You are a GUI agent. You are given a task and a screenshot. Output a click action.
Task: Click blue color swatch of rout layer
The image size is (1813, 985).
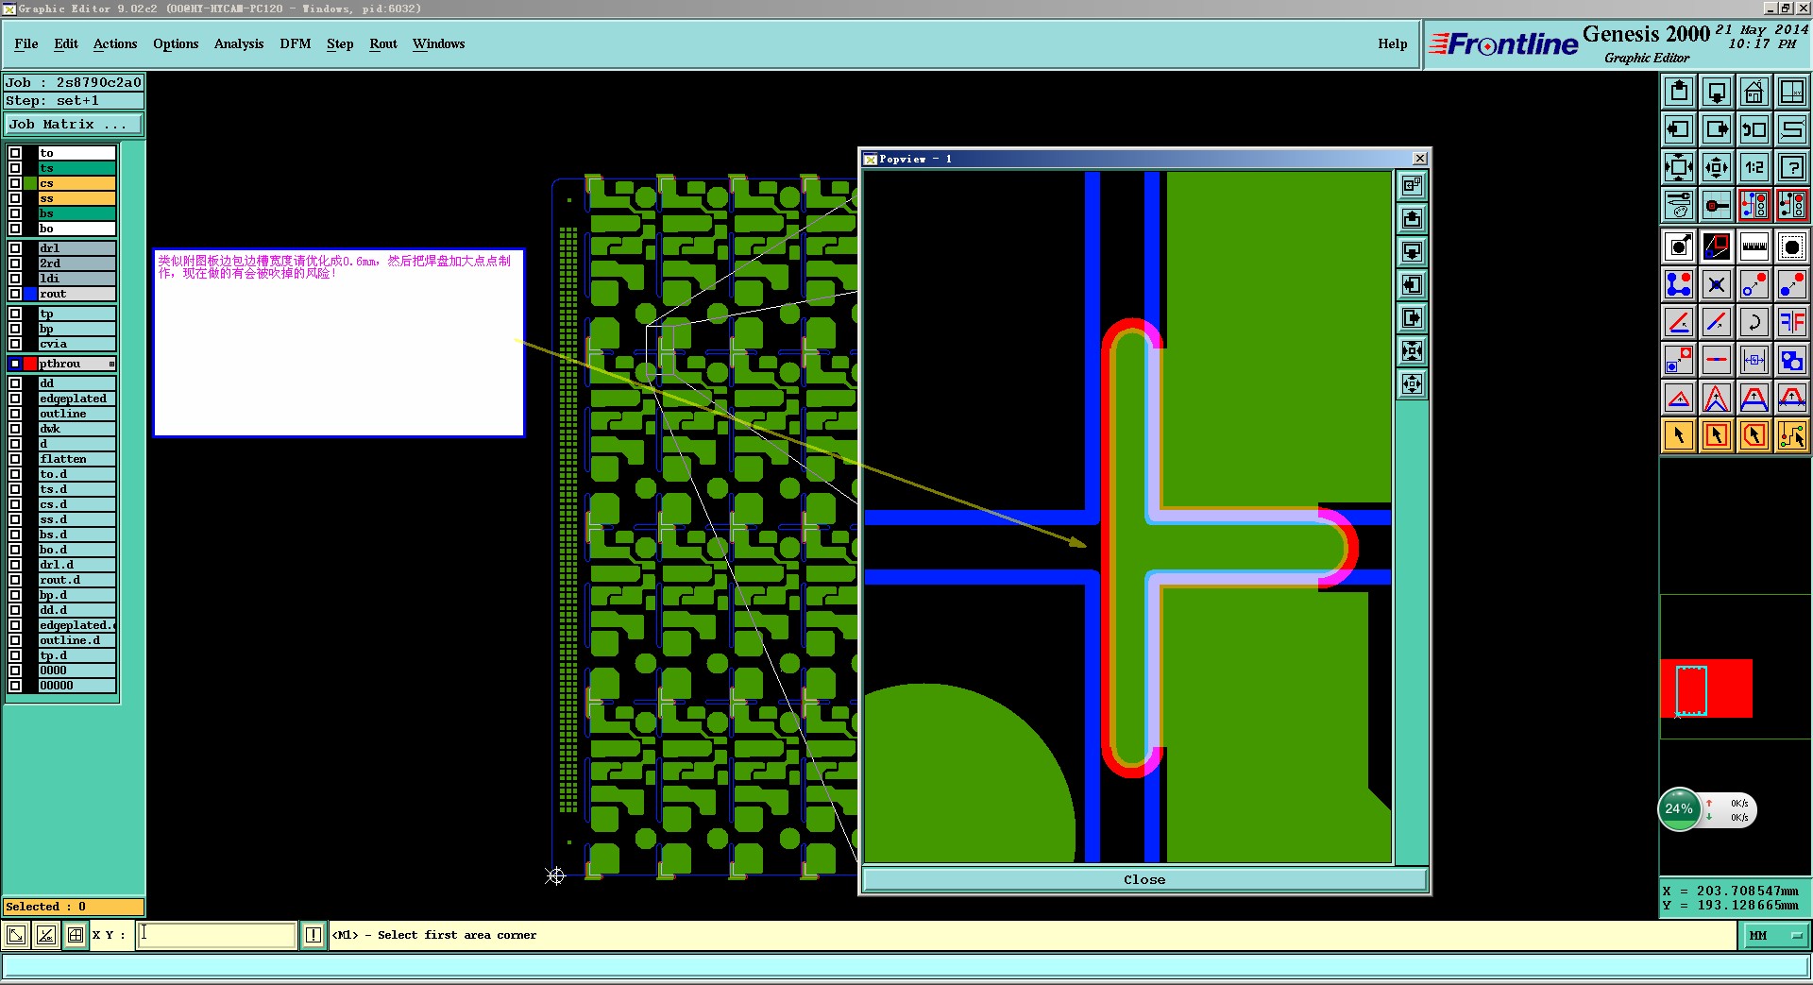[30, 294]
